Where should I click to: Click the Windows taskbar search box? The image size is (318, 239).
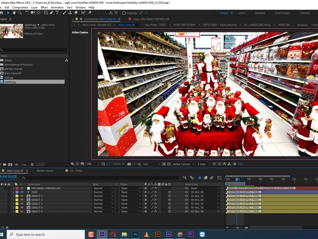46,234
